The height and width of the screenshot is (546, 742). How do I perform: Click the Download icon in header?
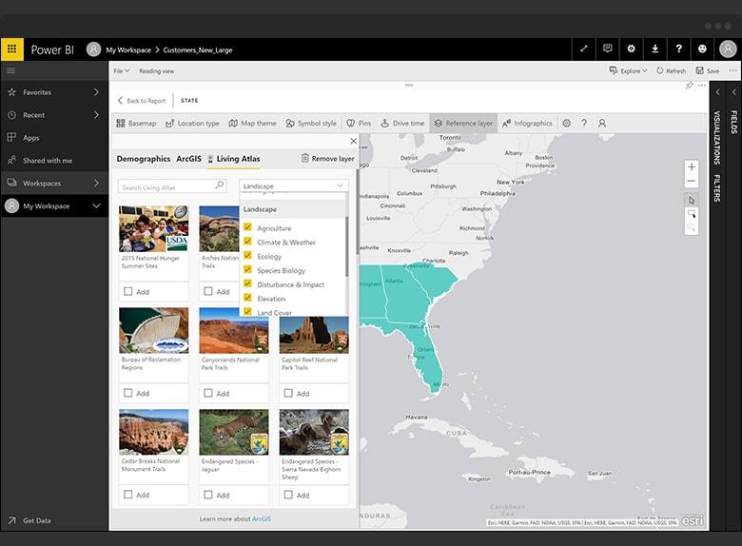click(654, 49)
